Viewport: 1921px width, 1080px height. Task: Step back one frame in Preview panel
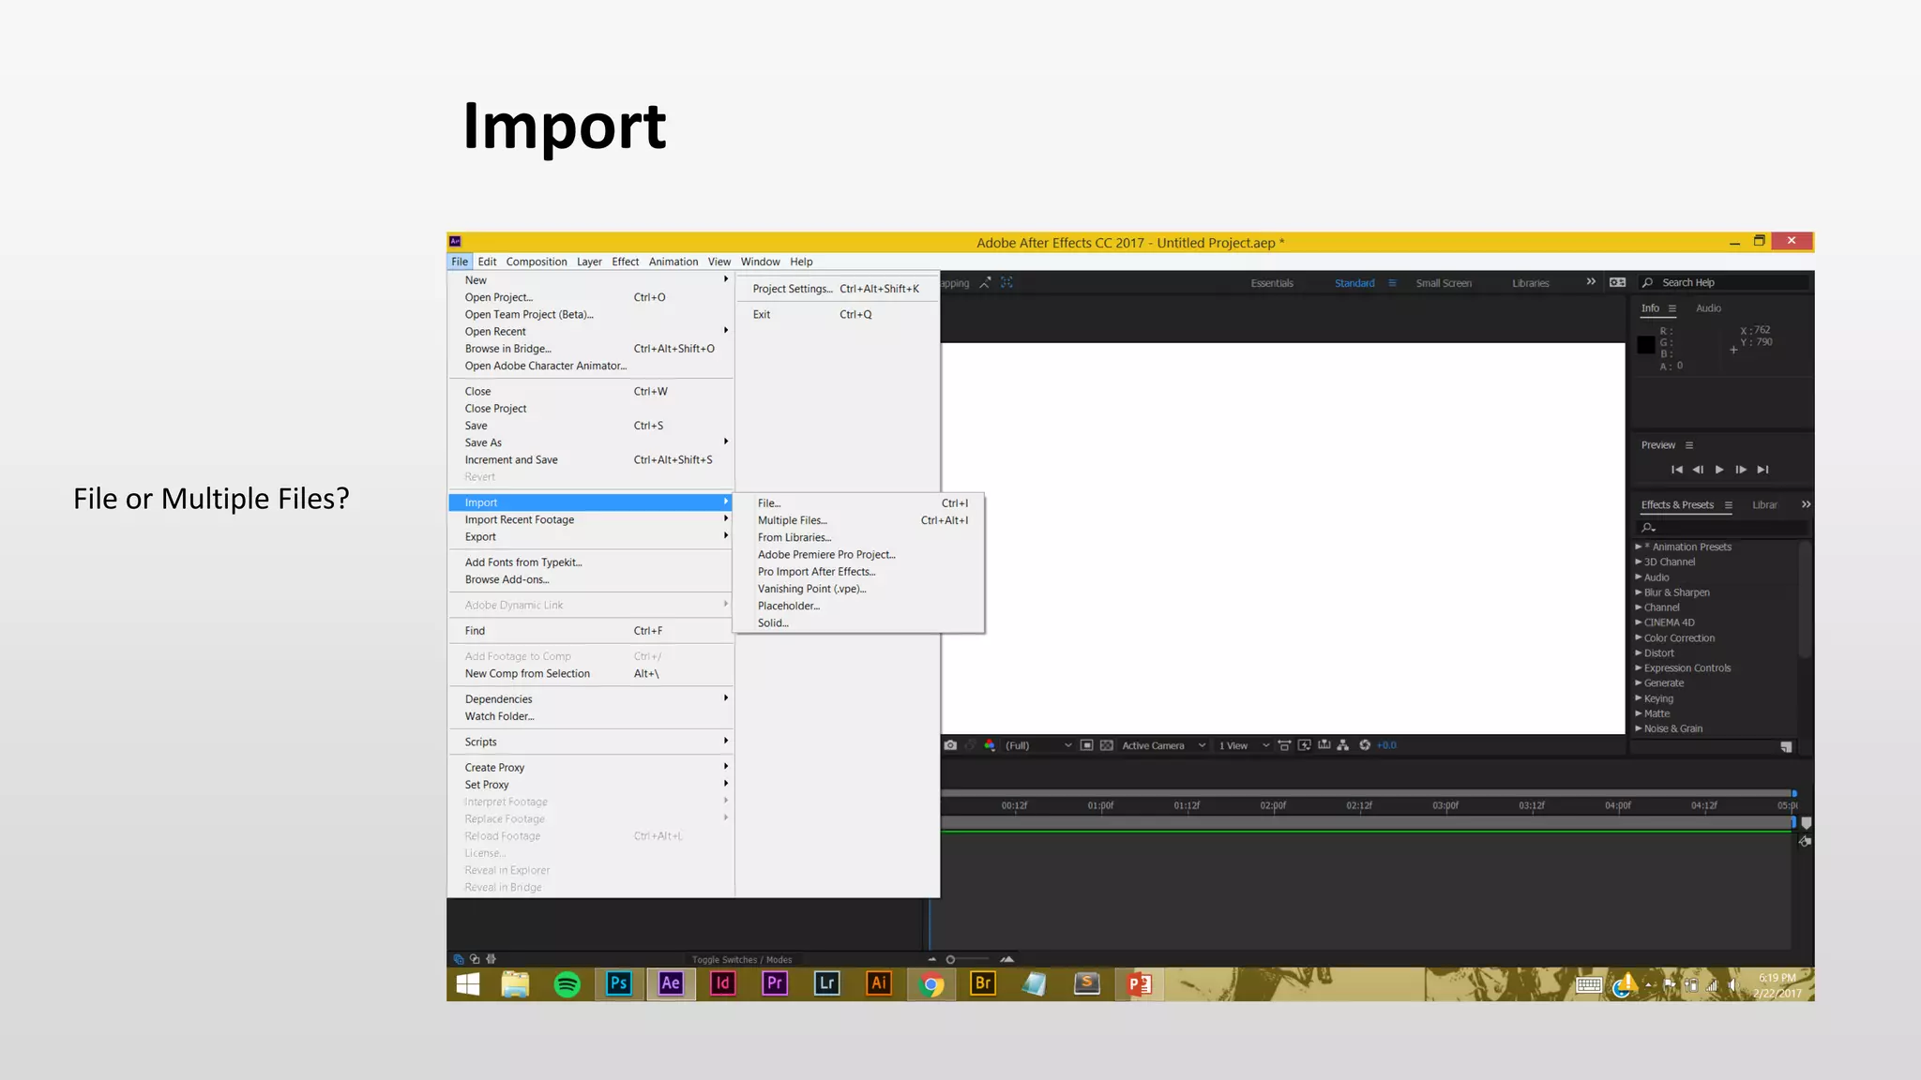click(x=1698, y=470)
